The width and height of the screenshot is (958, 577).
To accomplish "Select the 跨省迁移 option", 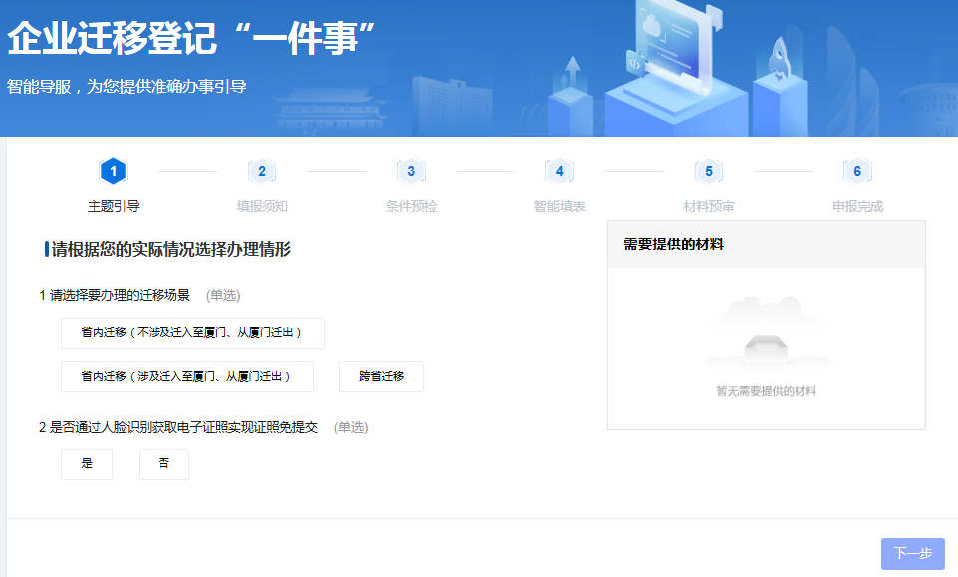I will tap(381, 376).
